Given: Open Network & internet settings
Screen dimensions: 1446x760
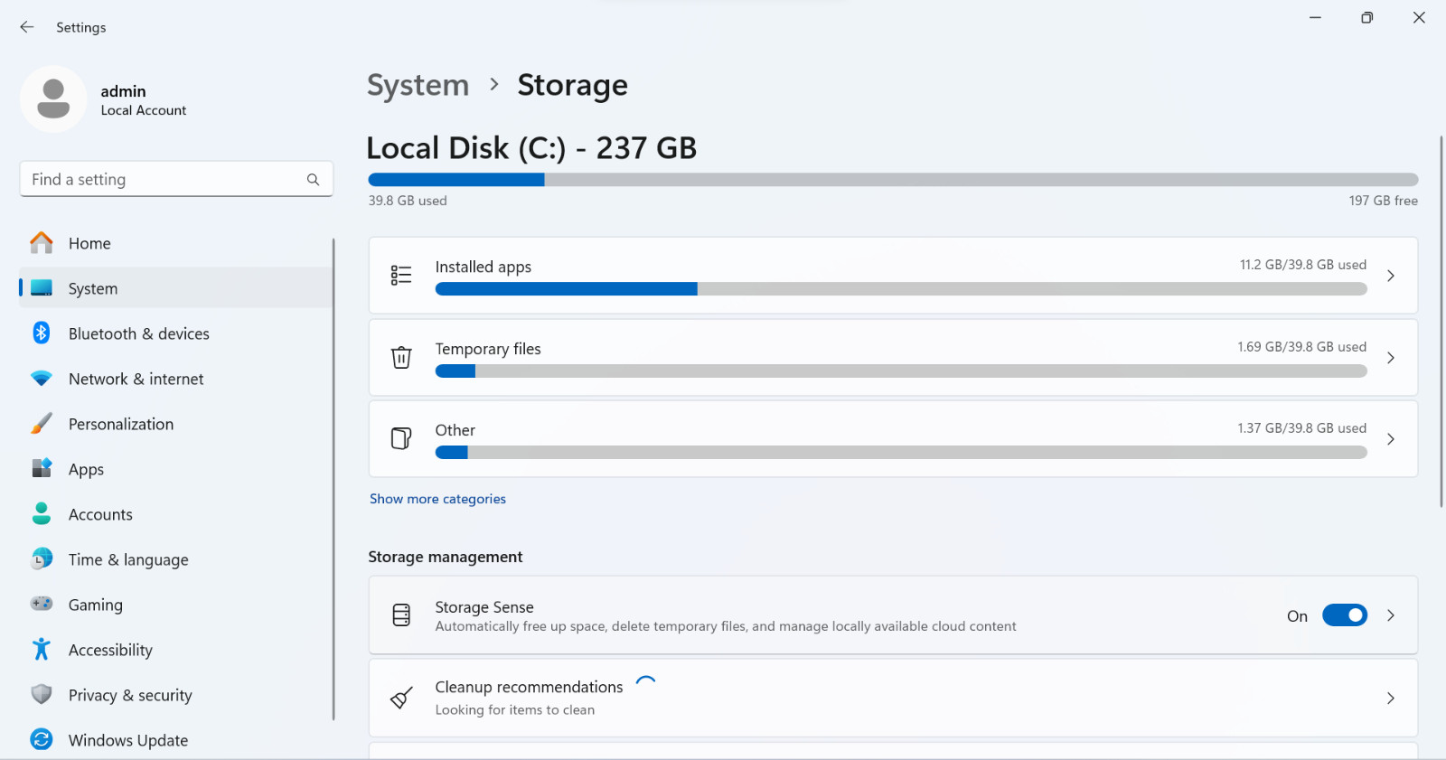Looking at the screenshot, I should click(x=176, y=379).
